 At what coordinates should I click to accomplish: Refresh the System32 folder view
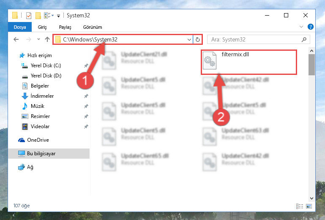(197, 39)
